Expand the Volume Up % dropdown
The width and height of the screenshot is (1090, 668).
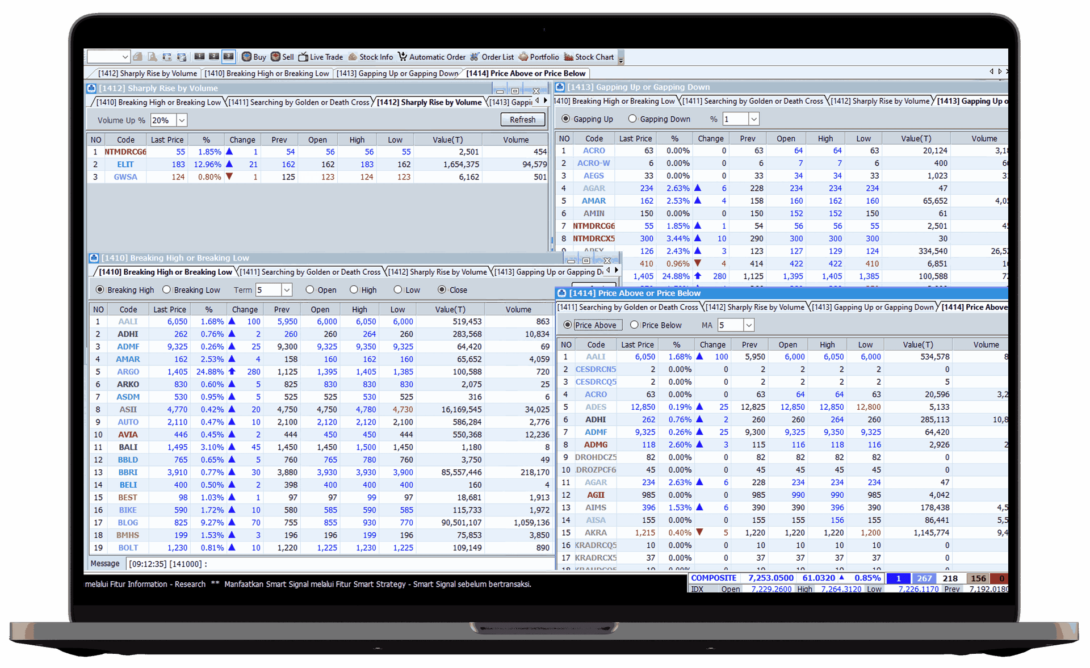[x=182, y=120]
